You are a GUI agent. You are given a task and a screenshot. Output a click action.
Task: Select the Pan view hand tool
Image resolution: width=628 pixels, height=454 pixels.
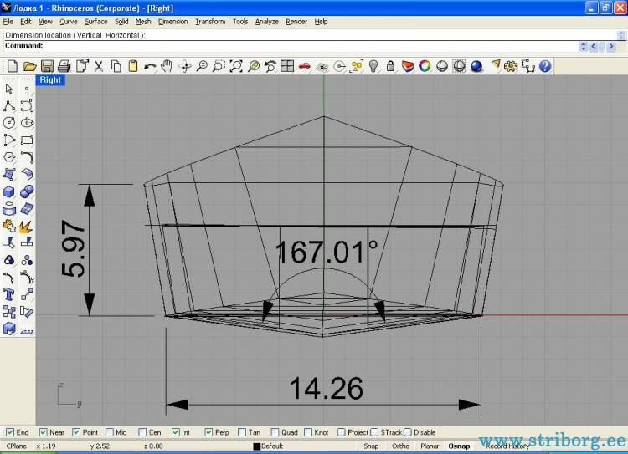click(167, 66)
